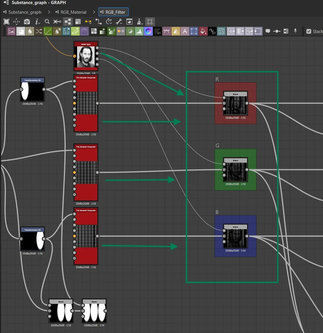The width and height of the screenshot is (323, 333).
Task: Click the stacked frames icon in toolbar
Action: (x=78, y=22)
